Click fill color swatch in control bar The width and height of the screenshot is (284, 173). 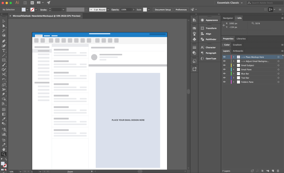(23, 10)
